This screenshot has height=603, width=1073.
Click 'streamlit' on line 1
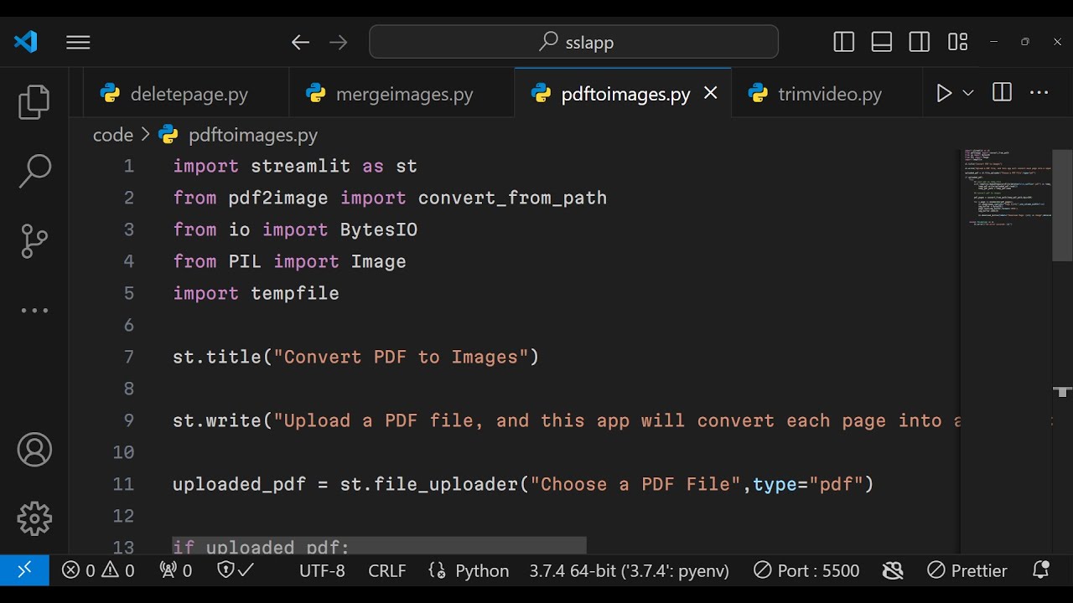300,166
